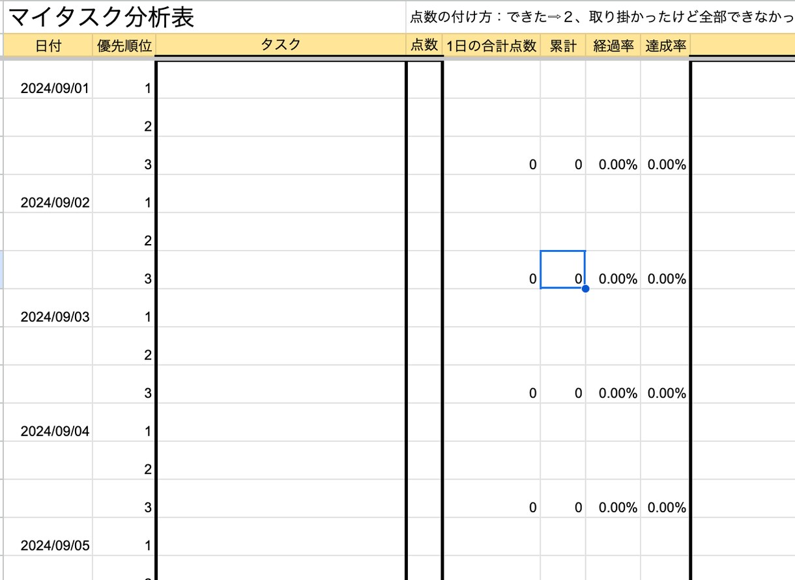The width and height of the screenshot is (795, 580).
Task: Select daily total 0 in the 2024/09/01 block
Action: (x=492, y=156)
